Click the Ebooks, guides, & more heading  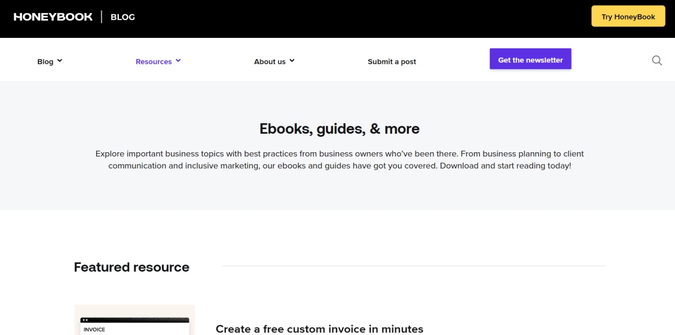339,129
